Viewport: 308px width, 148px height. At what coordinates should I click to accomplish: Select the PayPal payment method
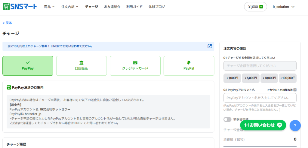click(x=189, y=66)
